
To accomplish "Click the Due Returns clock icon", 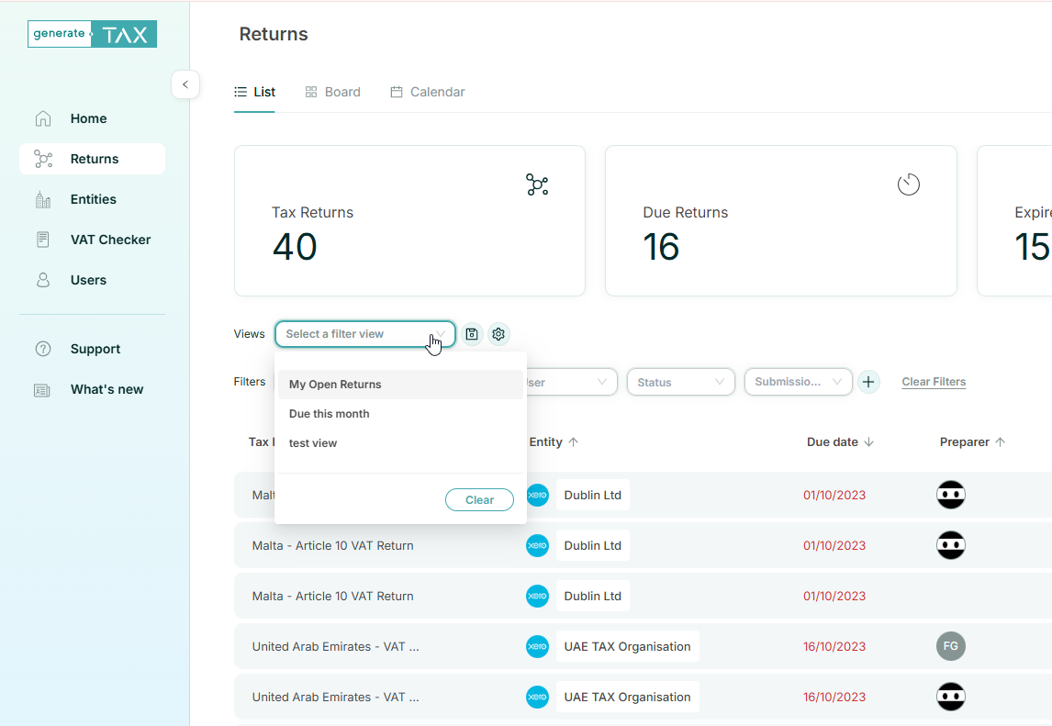I will [908, 184].
